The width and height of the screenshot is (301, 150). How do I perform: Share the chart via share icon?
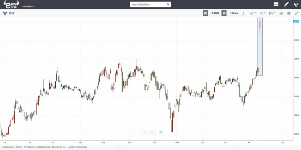coord(161,132)
